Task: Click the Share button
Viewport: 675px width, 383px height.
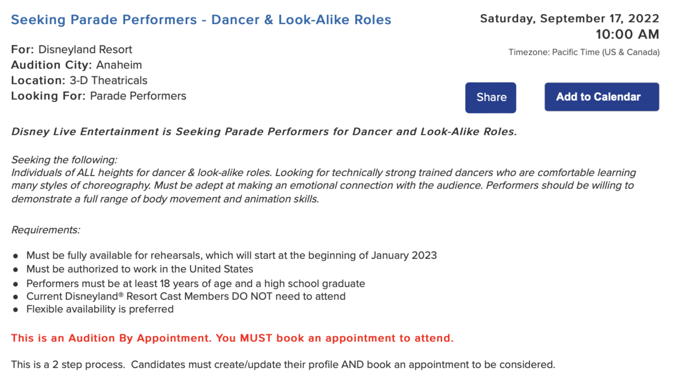Action: coord(490,97)
